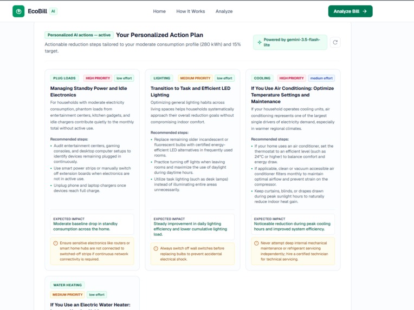Click the EXPECTED IMPACT label on Cooling card
Viewport: 414px width, 310px height.
coord(269,219)
